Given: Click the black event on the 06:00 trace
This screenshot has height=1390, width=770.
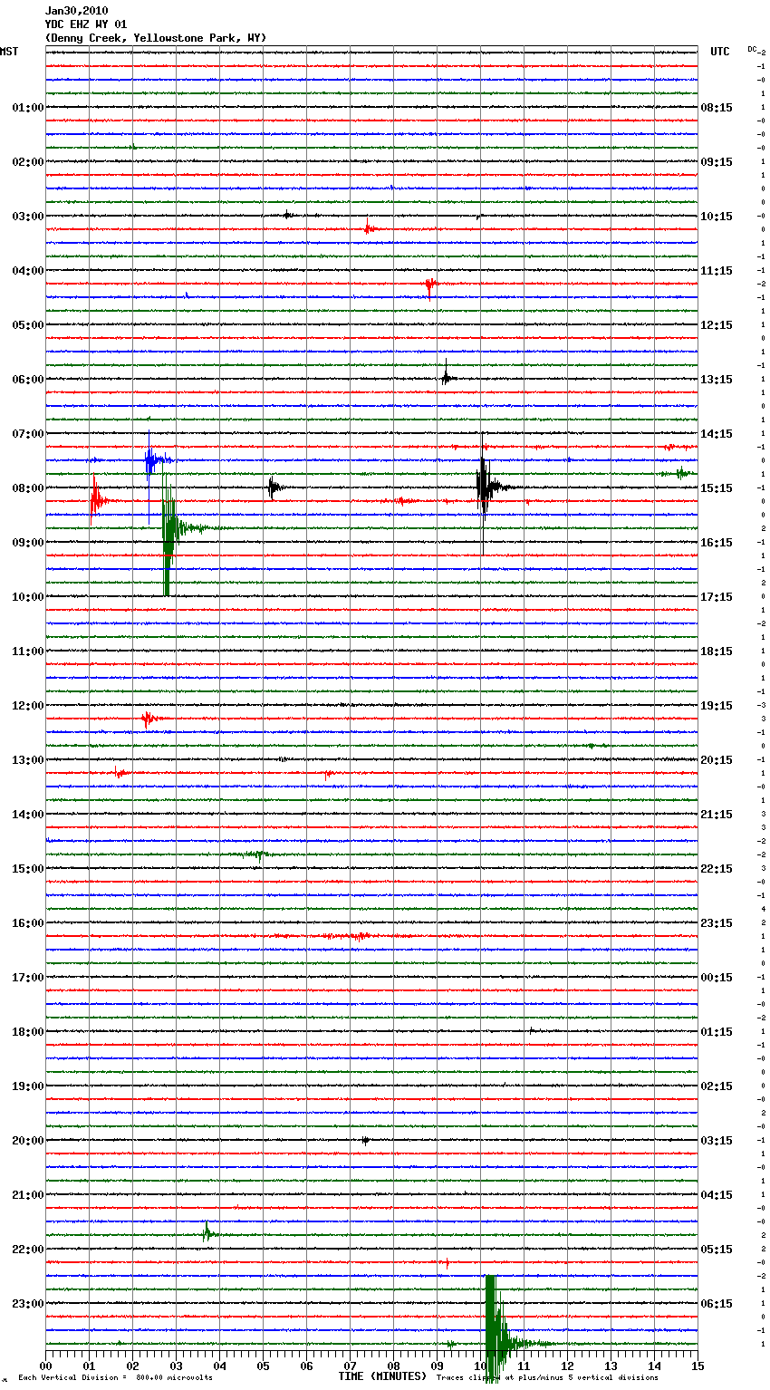Looking at the screenshot, I should 446,378.
